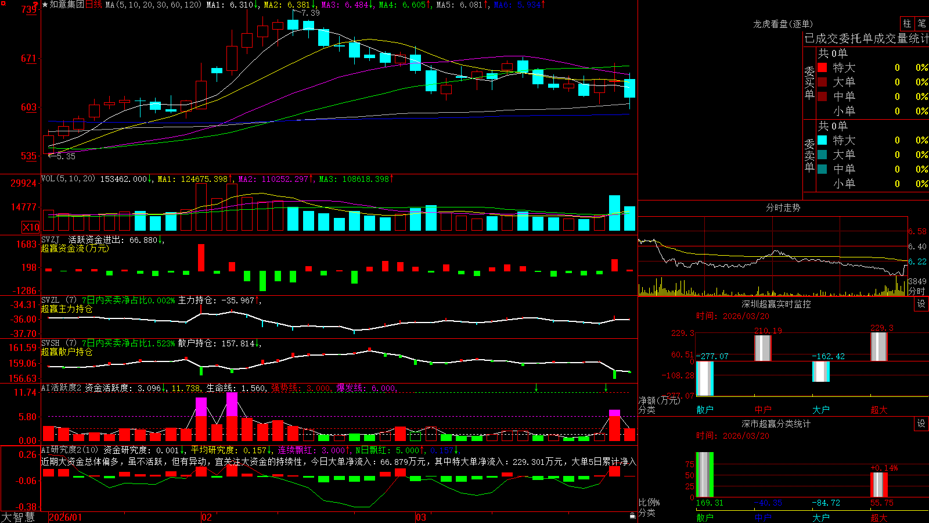Click the green 散户 169.31 bar in classification stats
Viewport: 929px width, 523px height.
[x=705, y=475]
